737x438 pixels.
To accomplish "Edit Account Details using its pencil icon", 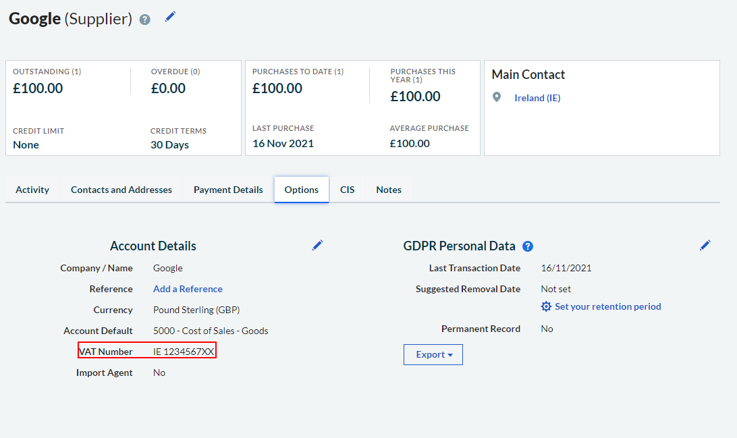I will (x=317, y=246).
